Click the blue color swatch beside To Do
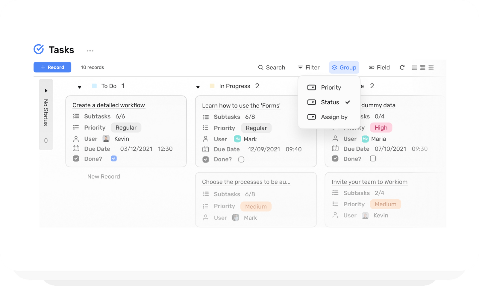Viewport: 479px width, 286px height. tap(94, 86)
